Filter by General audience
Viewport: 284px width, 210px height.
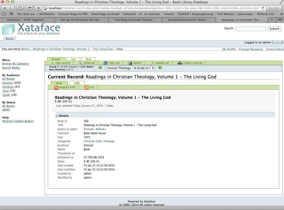[7, 83]
